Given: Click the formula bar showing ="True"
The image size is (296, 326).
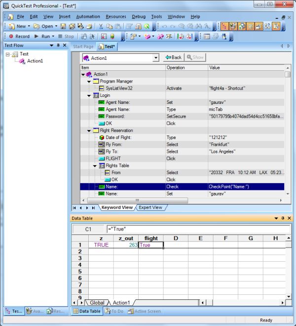Looking at the screenshot, I should click(198, 229).
